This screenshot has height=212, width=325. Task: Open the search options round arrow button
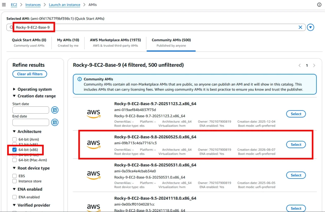[310, 27]
